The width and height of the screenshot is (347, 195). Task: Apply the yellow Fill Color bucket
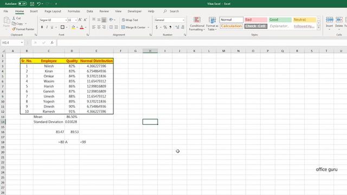click(x=73, y=27)
